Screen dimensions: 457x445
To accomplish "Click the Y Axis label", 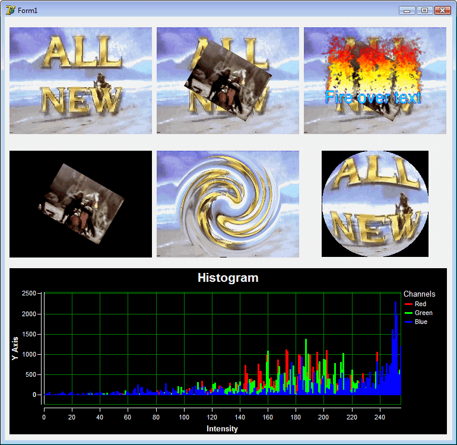I will (15, 348).
